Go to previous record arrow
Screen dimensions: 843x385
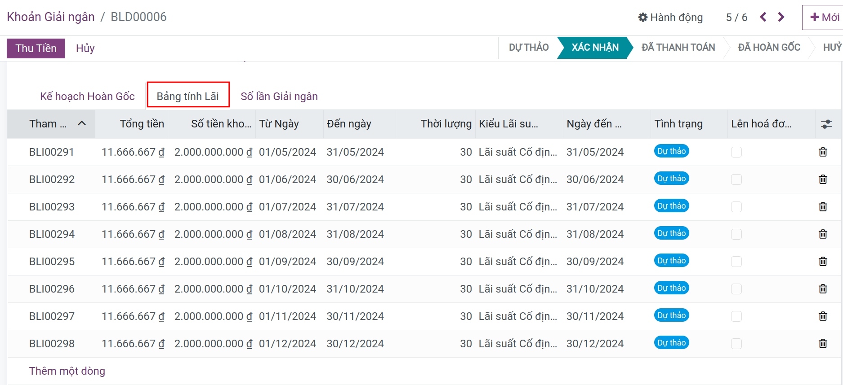point(763,17)
